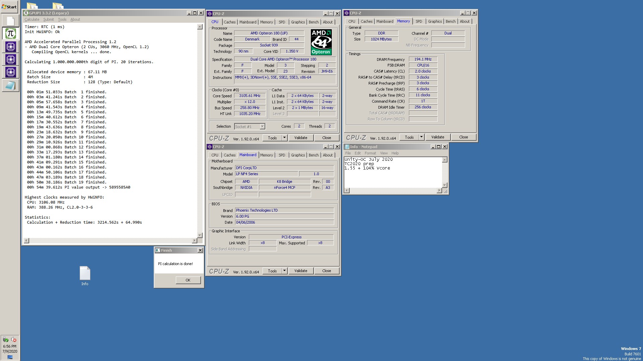
Task: Click Notepad horizontal scrollbar left arrow
Action: coord(347,191)
